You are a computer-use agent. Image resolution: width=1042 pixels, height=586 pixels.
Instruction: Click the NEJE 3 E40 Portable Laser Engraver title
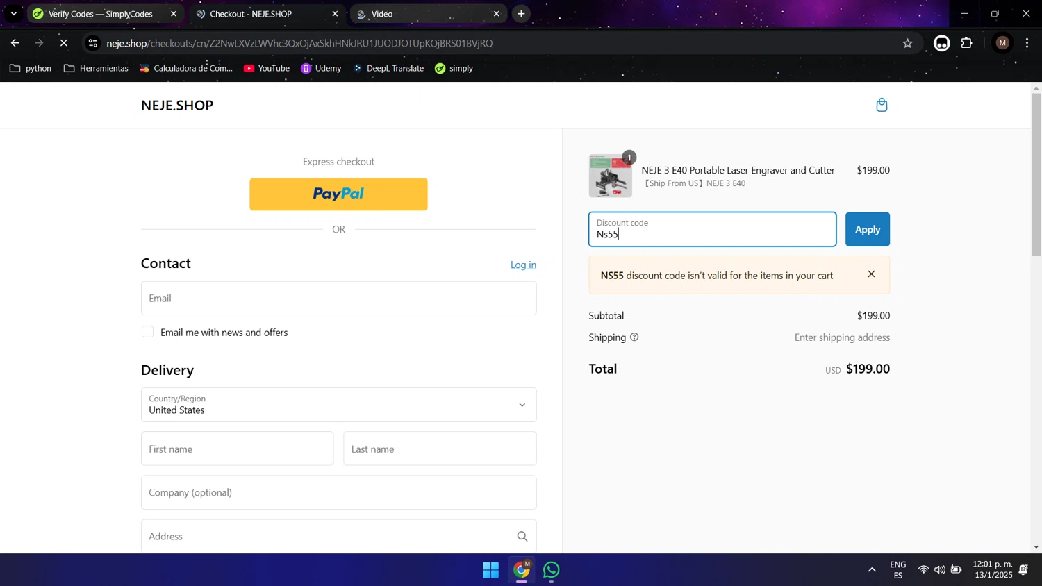pos(738,170)
